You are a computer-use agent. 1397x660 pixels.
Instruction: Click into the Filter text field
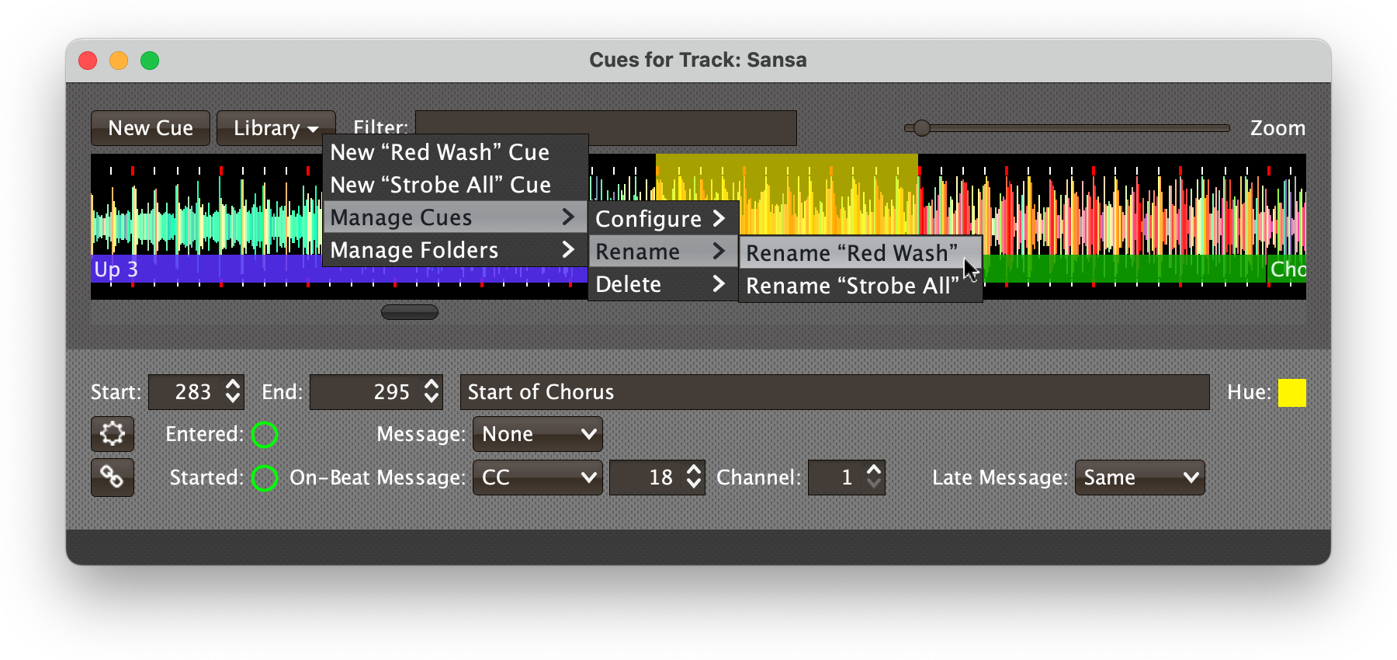(606, 128)
